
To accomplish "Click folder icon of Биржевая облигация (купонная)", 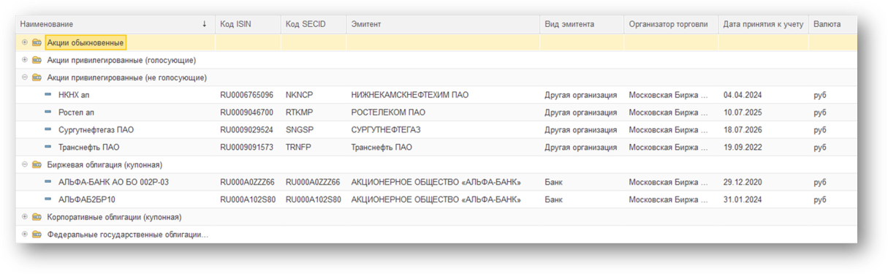I will tap(37, 165).
